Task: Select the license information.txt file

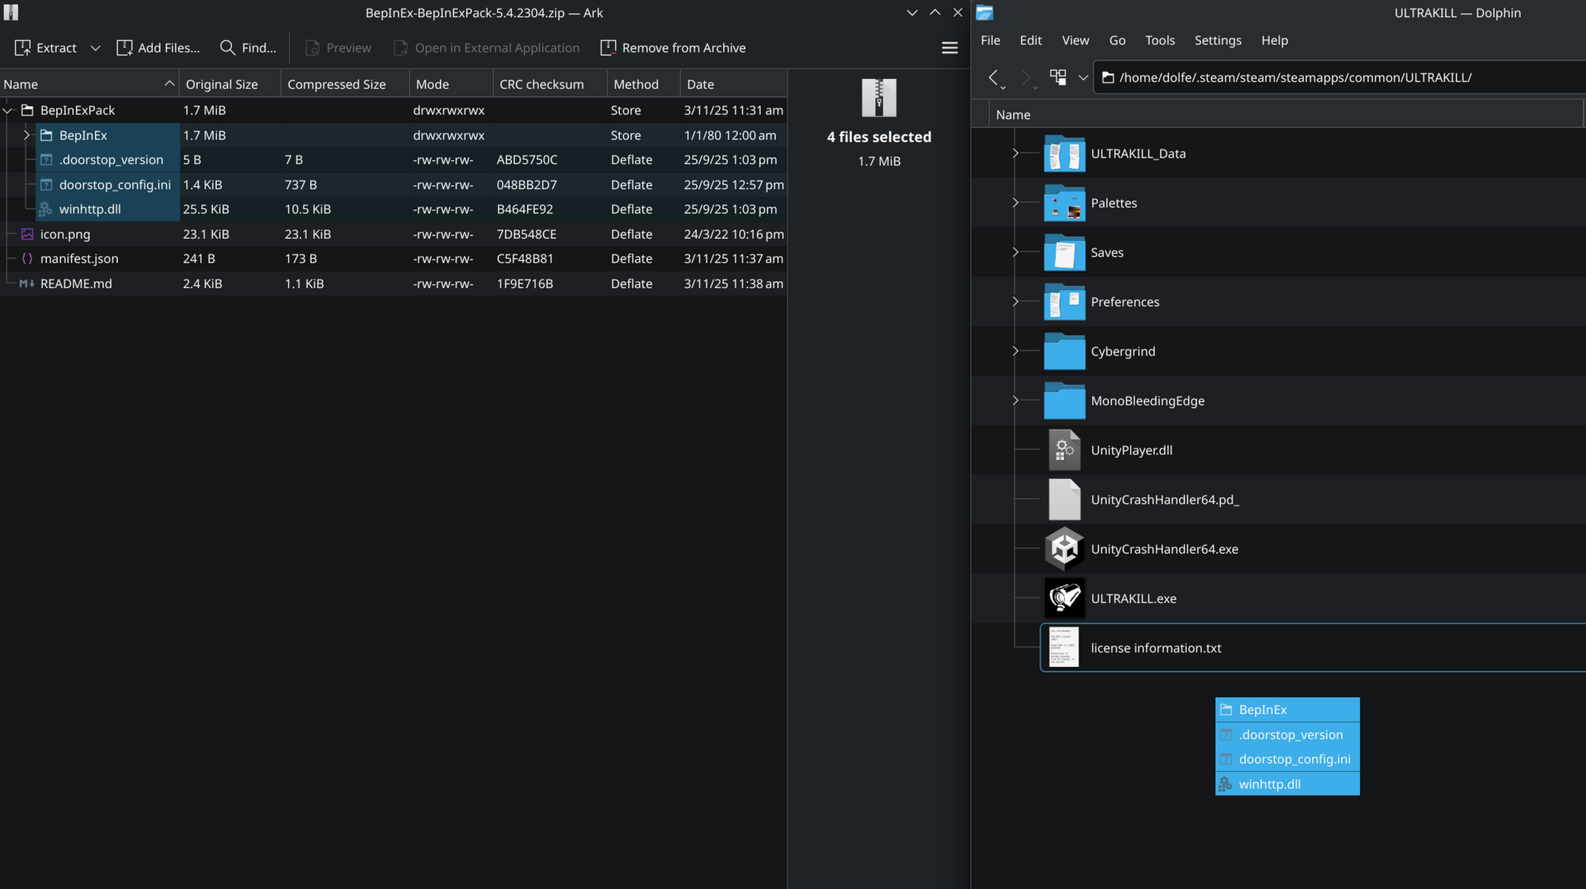Action: 1155,648
